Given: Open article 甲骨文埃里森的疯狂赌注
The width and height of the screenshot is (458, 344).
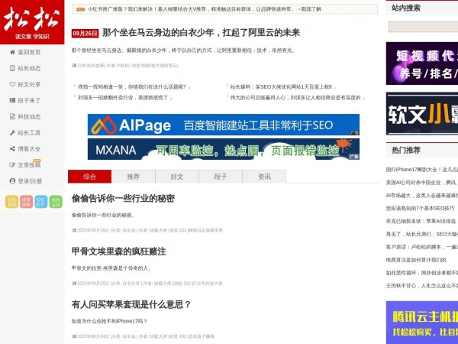Looking at the screenshot, I should coord(118,251).
